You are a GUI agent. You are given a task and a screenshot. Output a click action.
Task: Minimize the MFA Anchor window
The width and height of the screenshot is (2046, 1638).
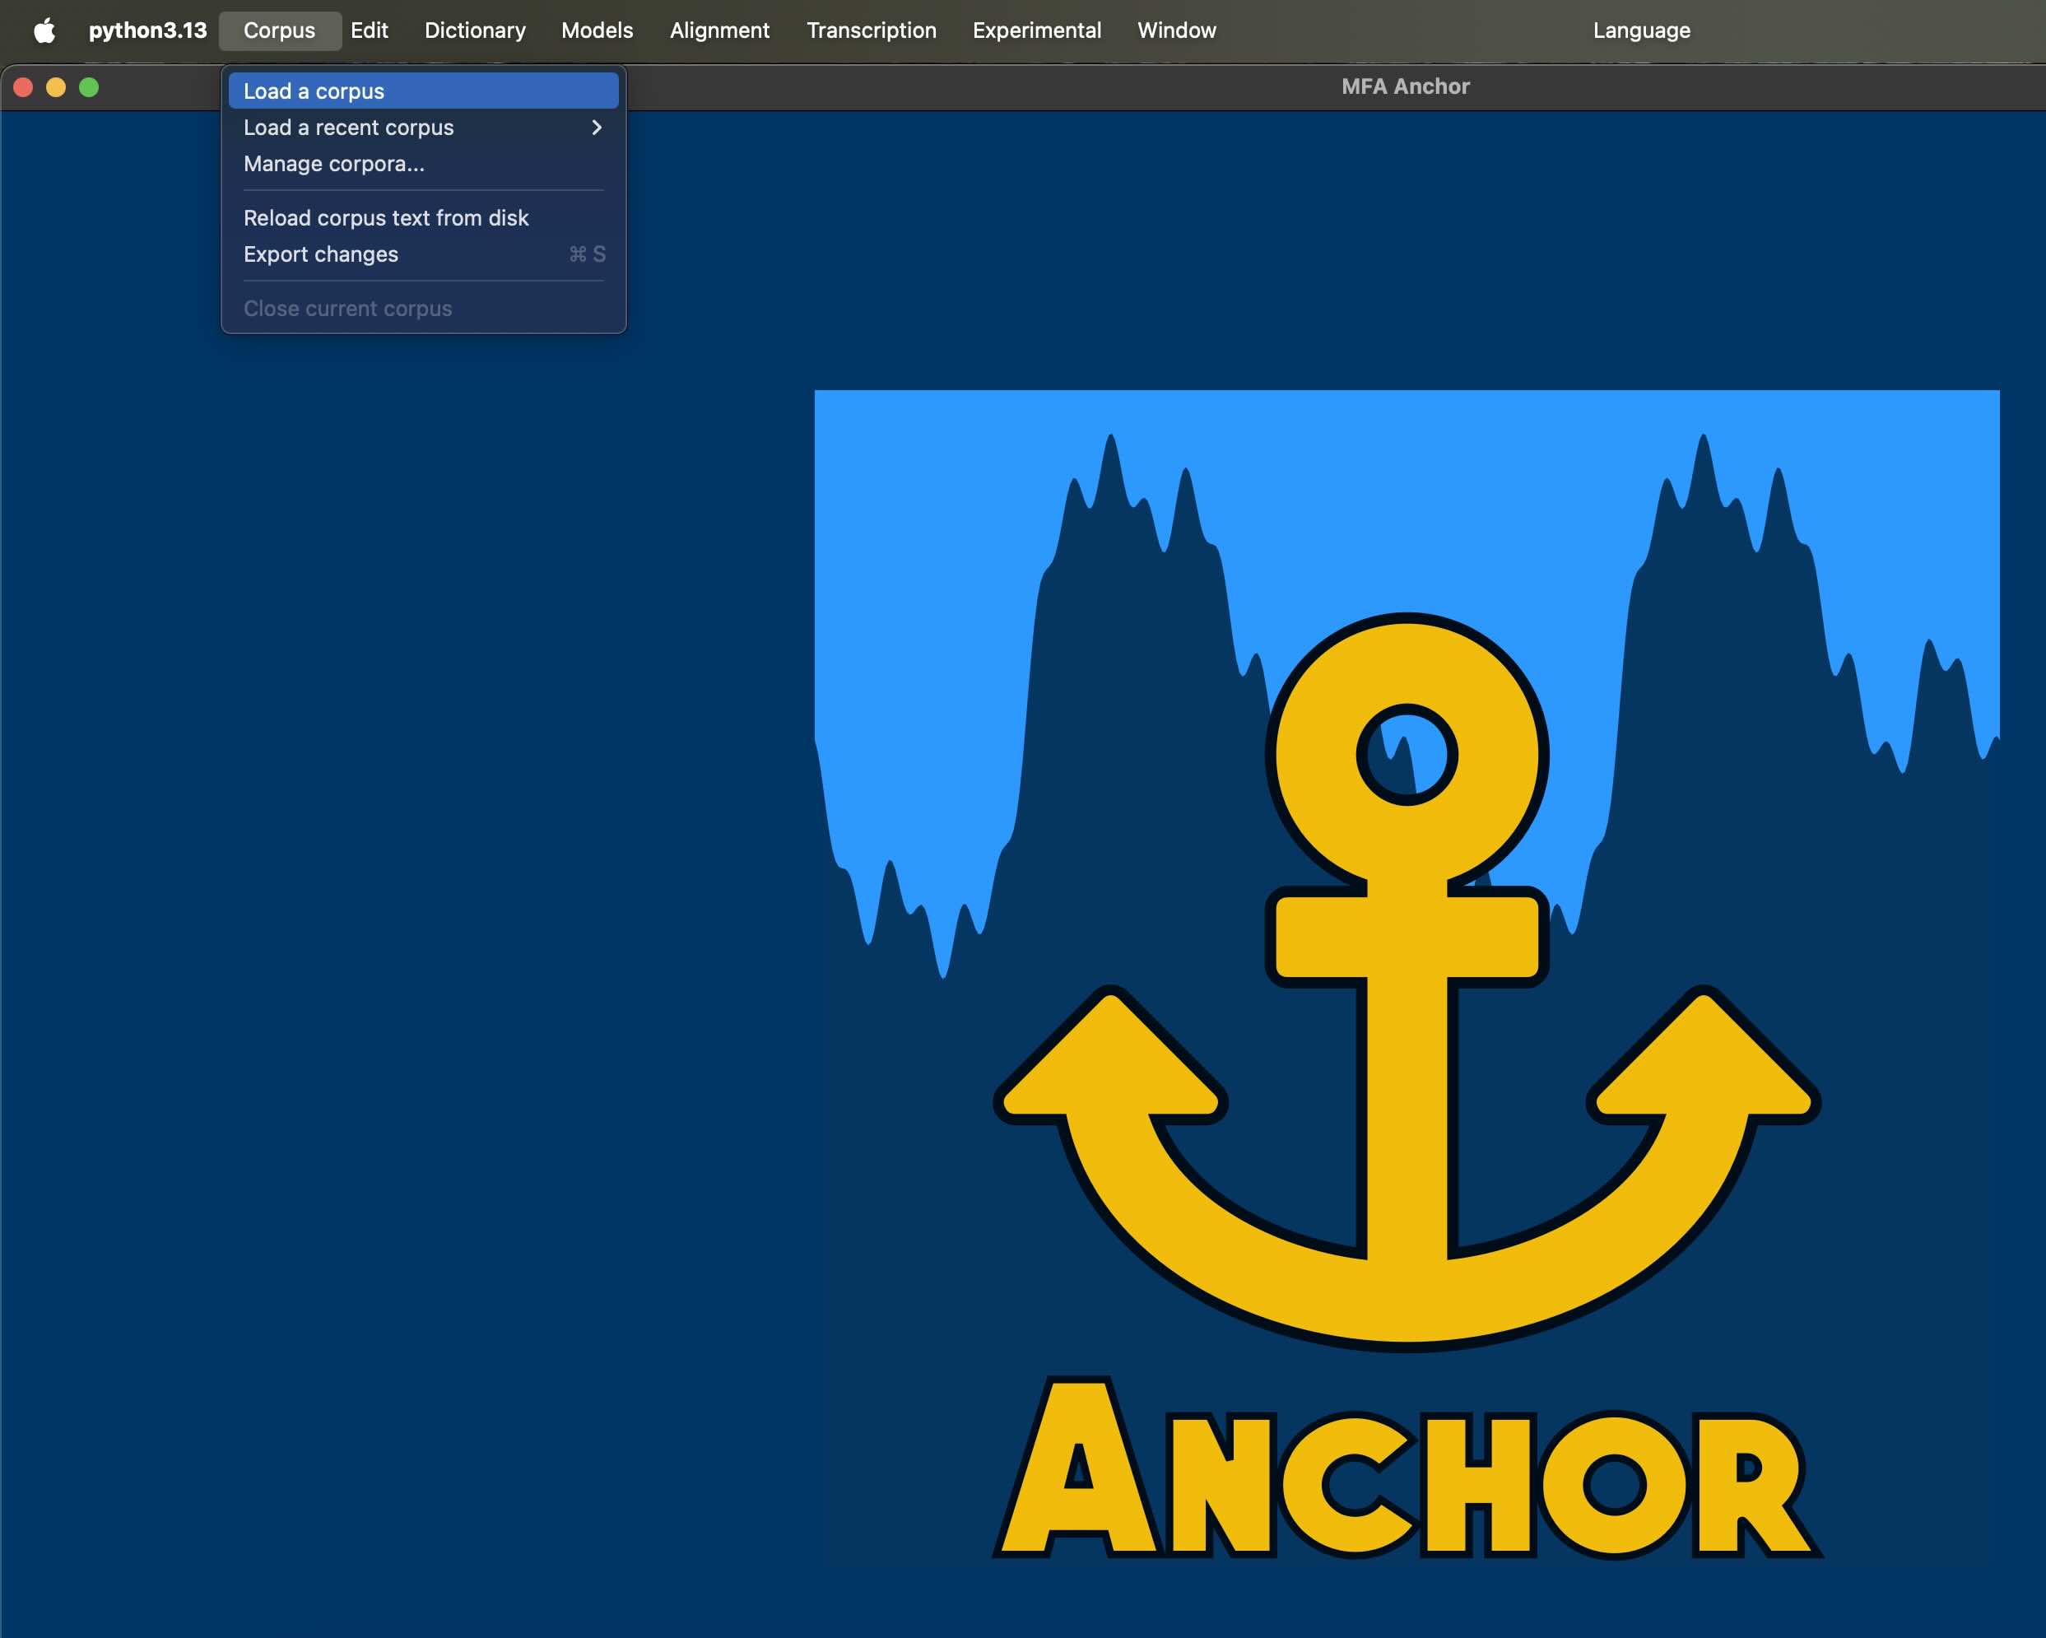click(x=56, y=87)
